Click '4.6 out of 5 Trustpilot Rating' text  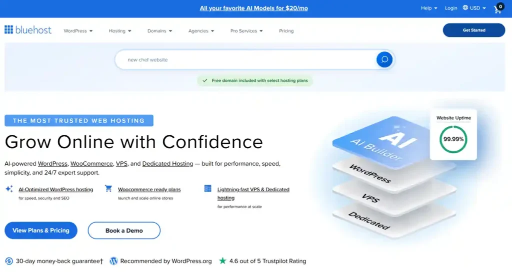tap(268, 261)
